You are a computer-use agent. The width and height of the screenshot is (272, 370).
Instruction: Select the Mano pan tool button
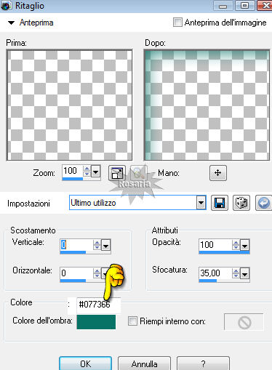pos(218,173)
